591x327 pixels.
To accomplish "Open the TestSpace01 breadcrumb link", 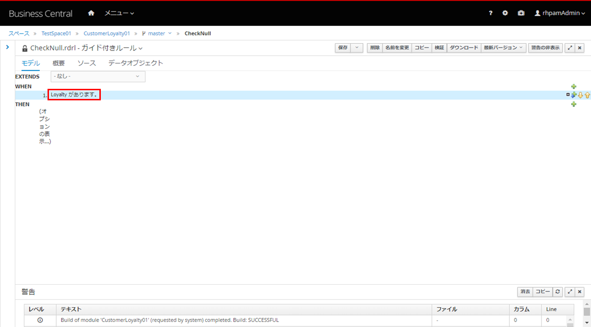I will tap(56, 34).
